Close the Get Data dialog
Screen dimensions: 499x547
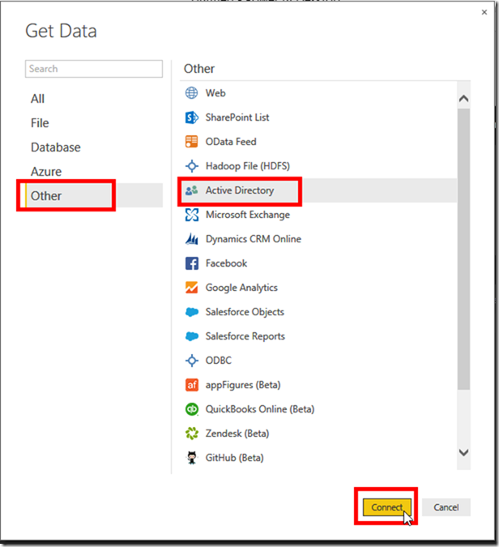coord(484,12)
